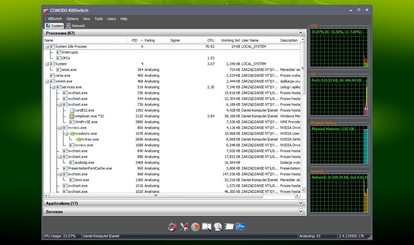Open the Options menu
The width and height of the screenshot is (414, 245).
[72, 19]
